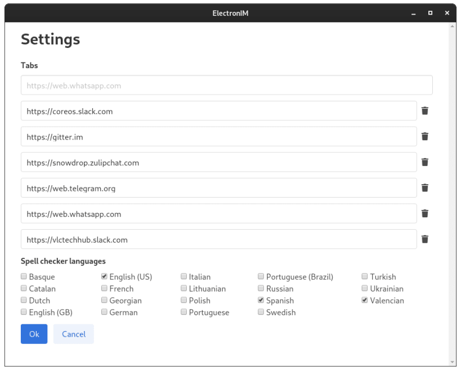
Task: Minimize the ElectronIM window
Action: (413, 13)
